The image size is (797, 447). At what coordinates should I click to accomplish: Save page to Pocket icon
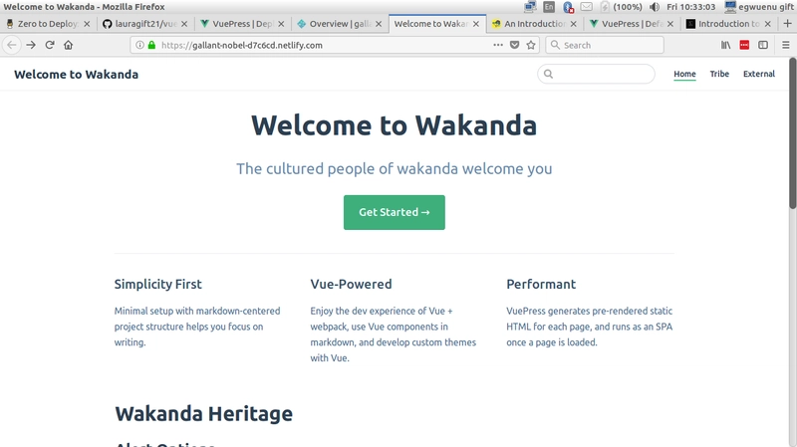pos(514,45)
